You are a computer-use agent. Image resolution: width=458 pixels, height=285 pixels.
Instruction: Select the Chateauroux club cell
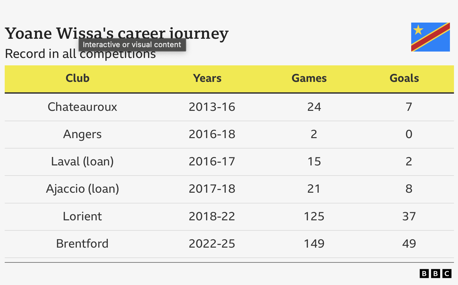tap(82, 107)
